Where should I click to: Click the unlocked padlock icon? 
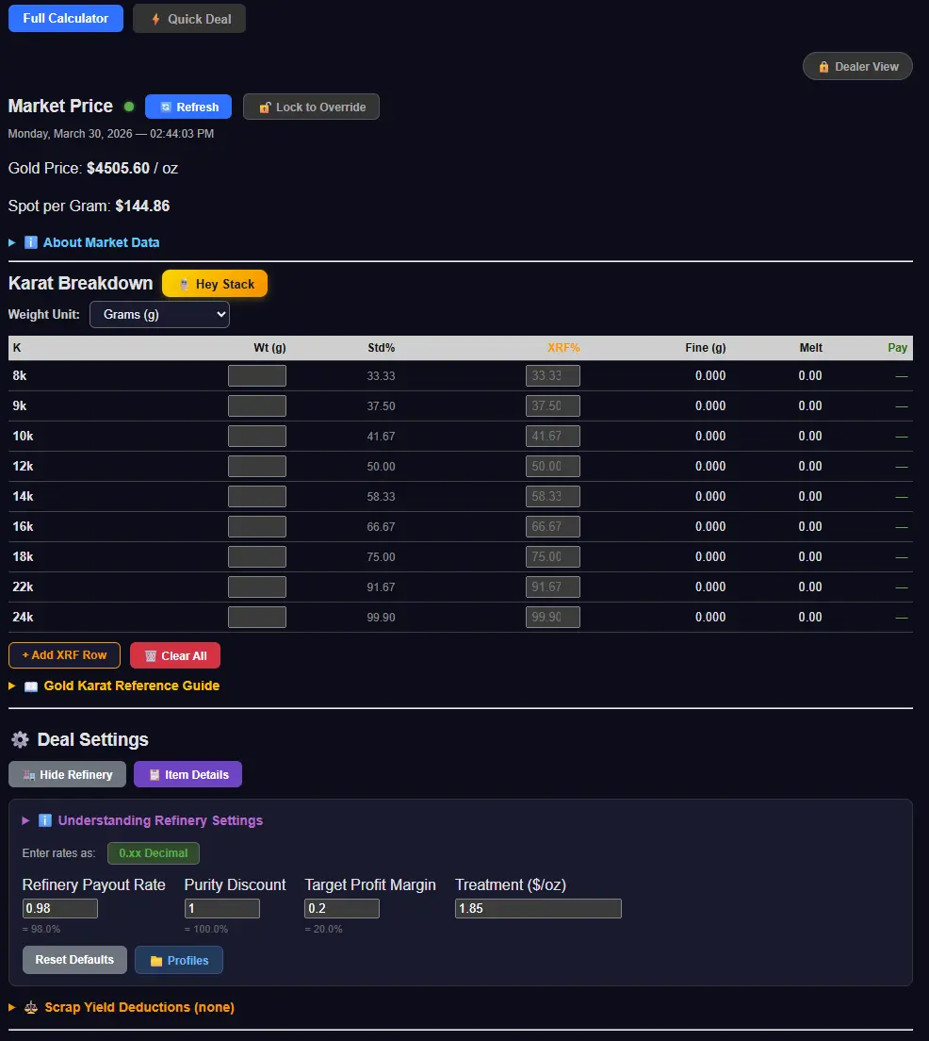point(265,107)
